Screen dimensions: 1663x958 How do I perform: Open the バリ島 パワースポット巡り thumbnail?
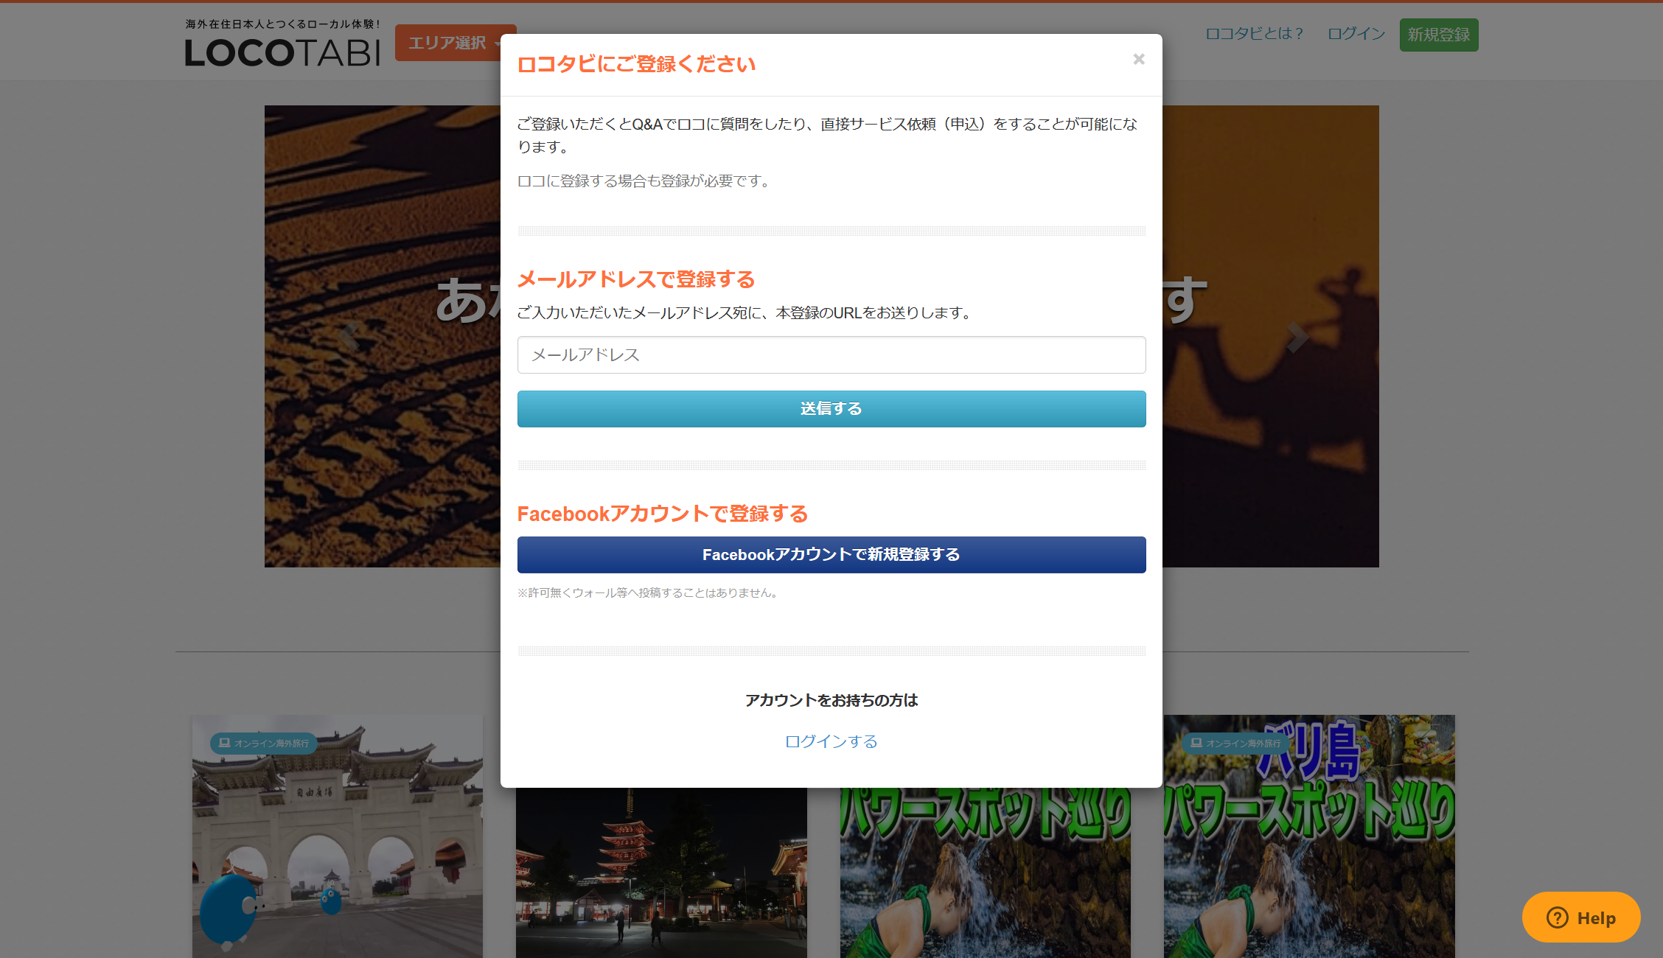pos(1309,836)
